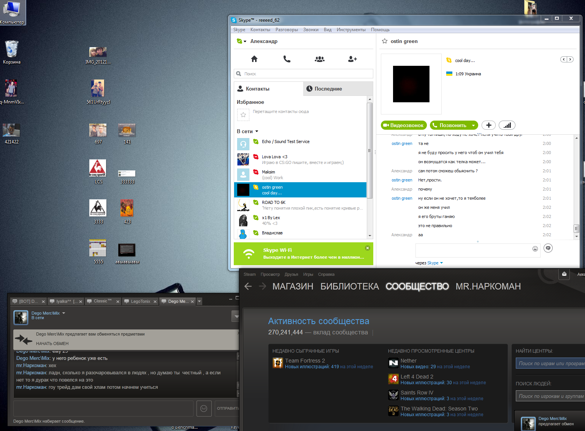Open the Nether hub icon
Screen dimensions: 585x431
click(x=393, y=363)
